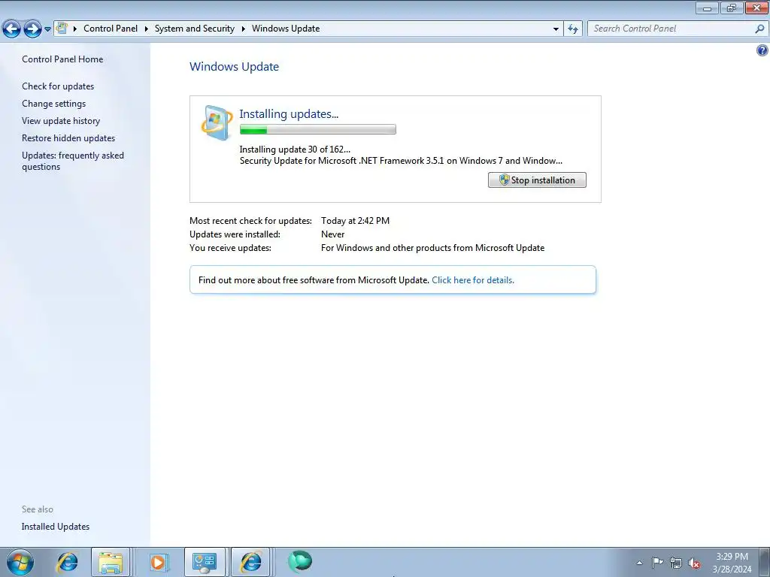Open Help with the question mark icon

point(762,50)
